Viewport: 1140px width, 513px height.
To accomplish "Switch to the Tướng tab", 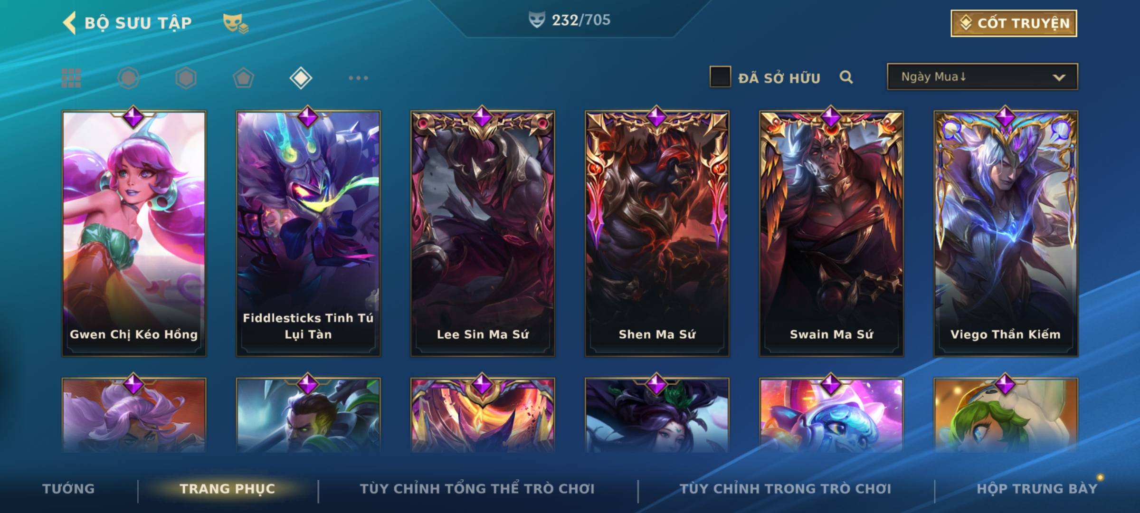I will [x=68, y=489].
